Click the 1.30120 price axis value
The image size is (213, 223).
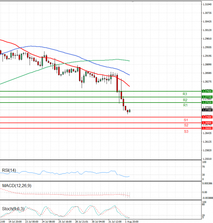[207, 30]
